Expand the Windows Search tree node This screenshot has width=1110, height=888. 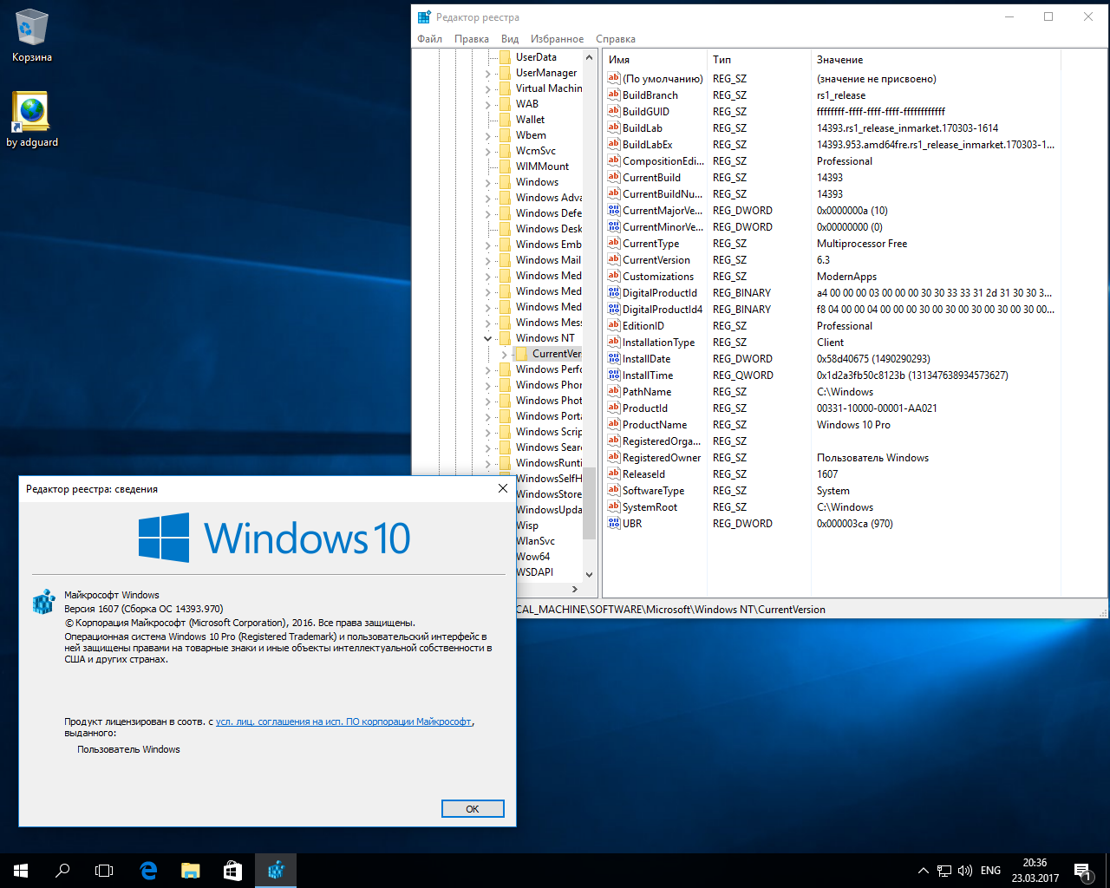tap(488, 448)
